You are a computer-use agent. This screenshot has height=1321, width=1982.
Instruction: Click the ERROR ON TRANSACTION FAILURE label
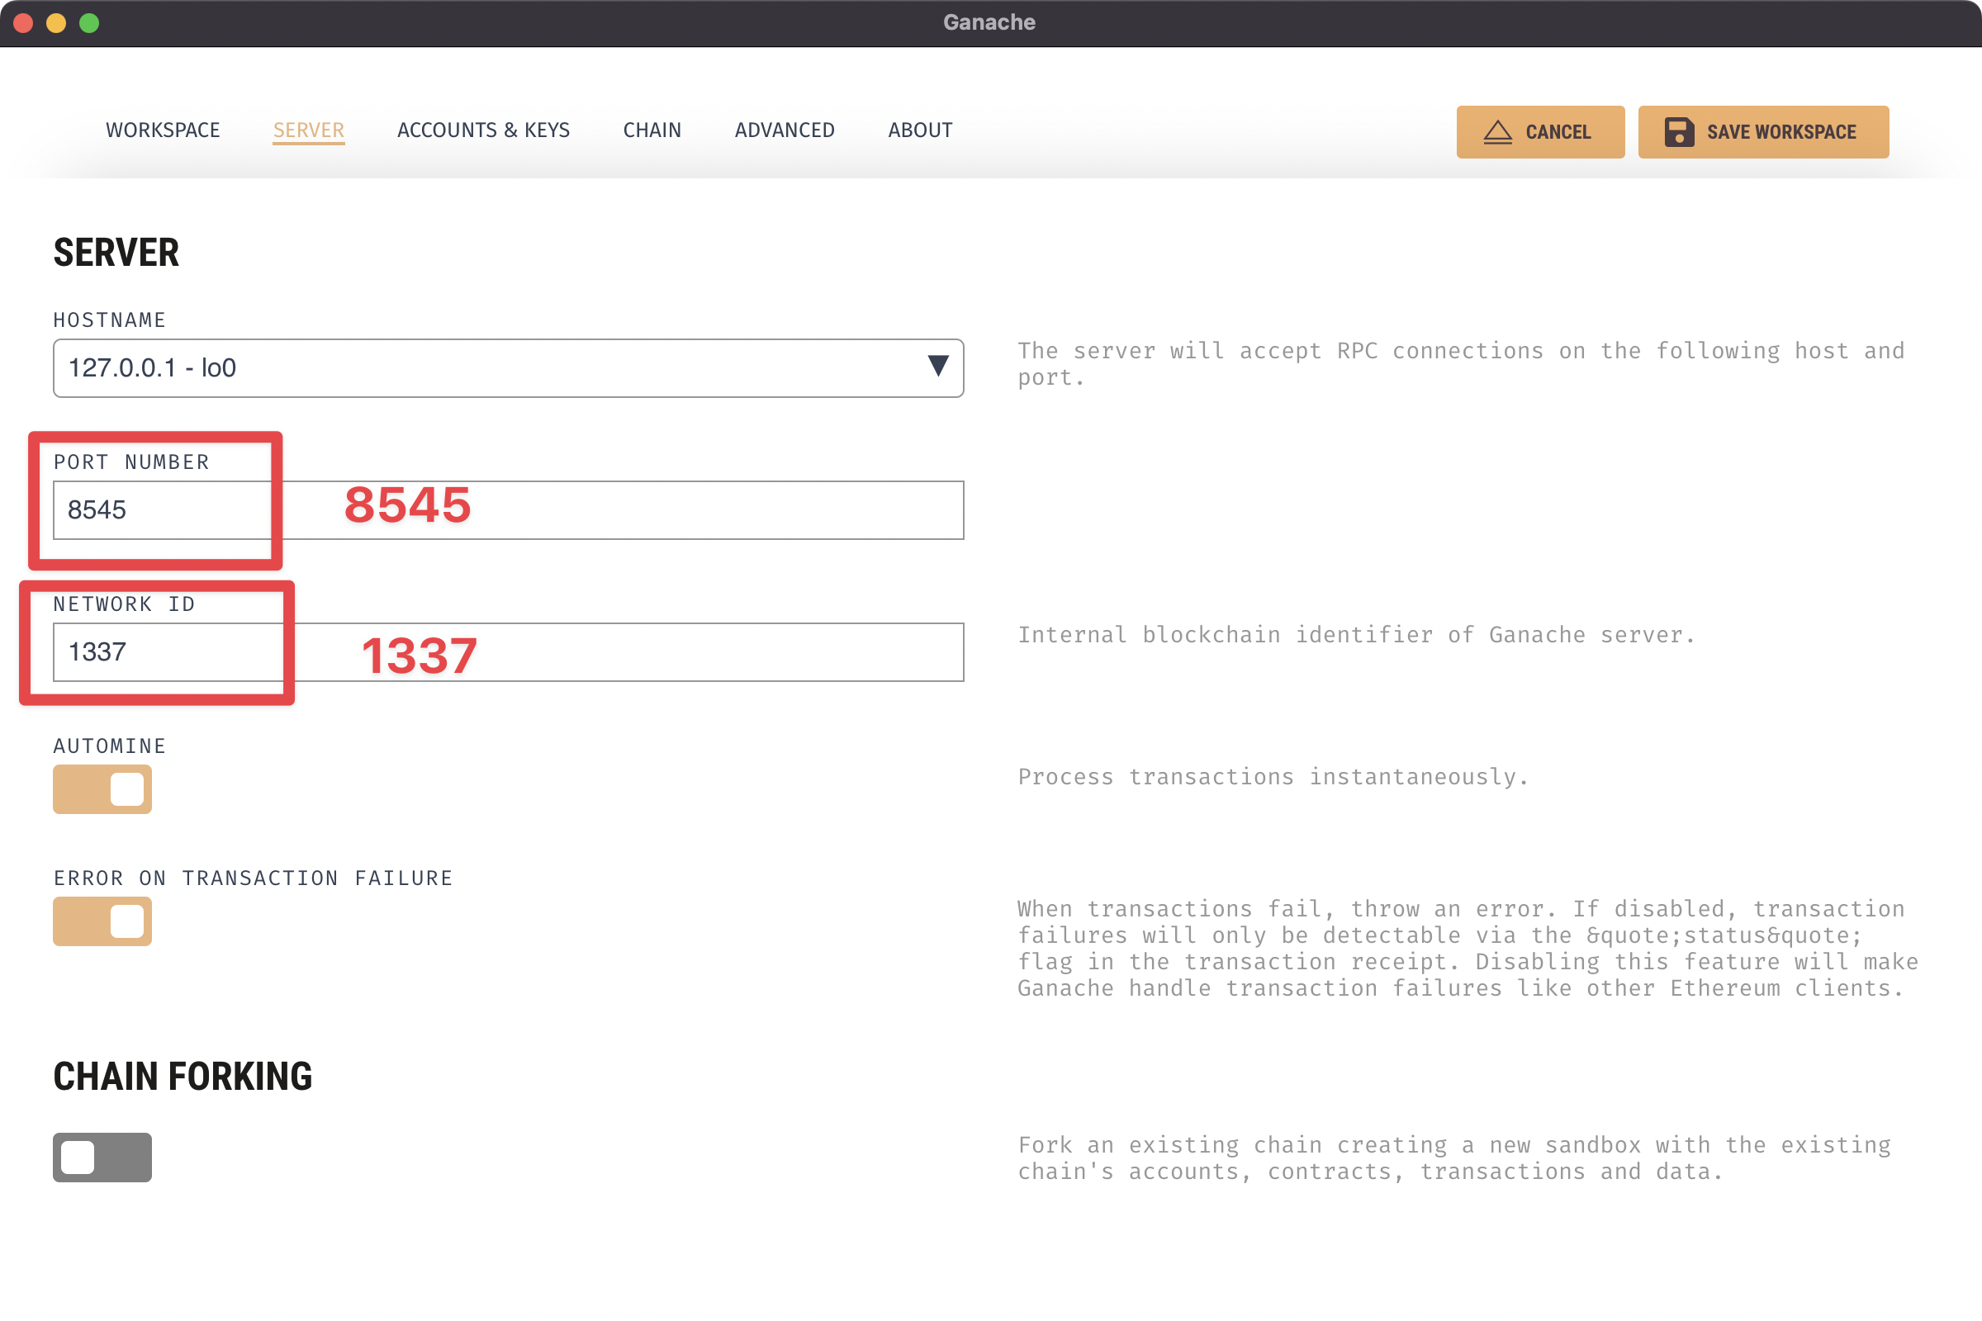[253, 878]
